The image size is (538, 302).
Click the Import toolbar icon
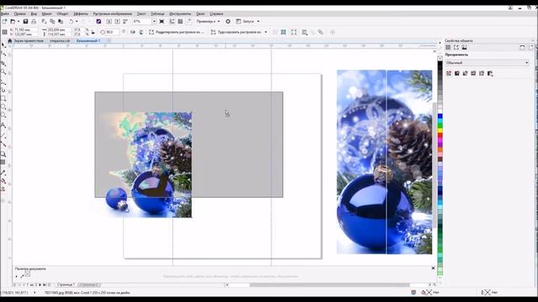tap(109, 21)
